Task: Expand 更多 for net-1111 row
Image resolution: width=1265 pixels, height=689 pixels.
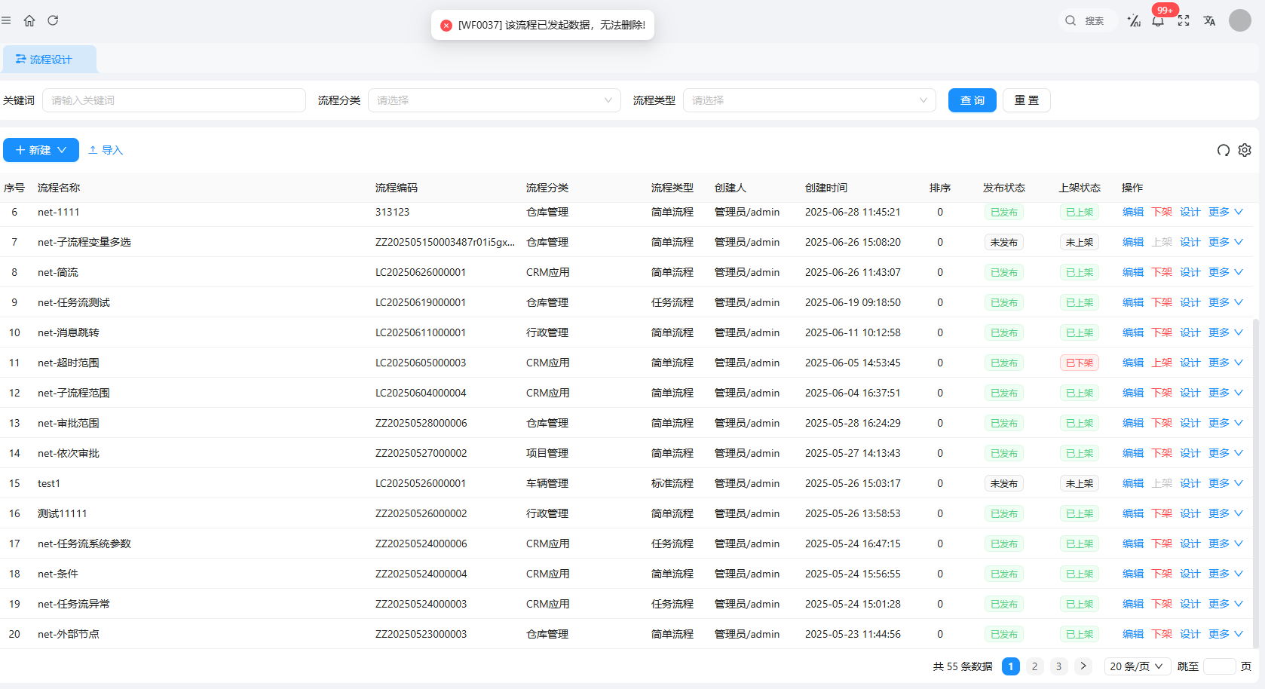Action: [1225, 212]
